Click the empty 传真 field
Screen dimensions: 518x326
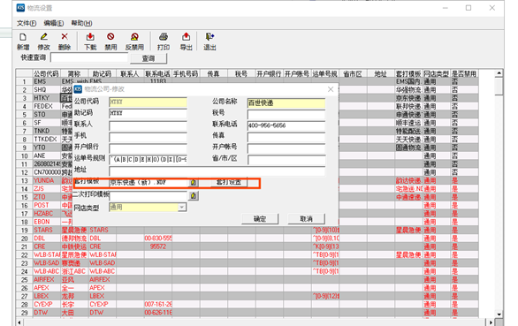pyautogui.click(x=286, y=137)
